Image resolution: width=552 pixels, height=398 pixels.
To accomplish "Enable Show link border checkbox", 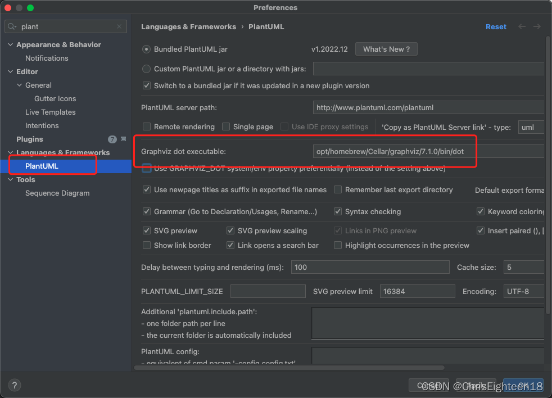I will pyautogui.click(x=147, y=245).
